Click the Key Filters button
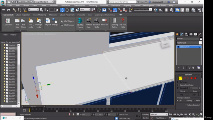Image resolution: width=213 pixels, height=120 pixels. coord(161,118)
